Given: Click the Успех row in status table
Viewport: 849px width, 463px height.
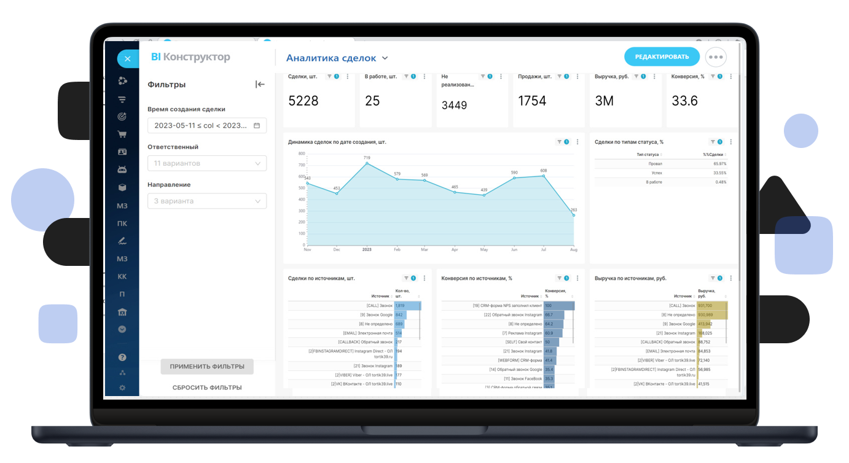Looking at the screenshot, I should tap(661, 173).
